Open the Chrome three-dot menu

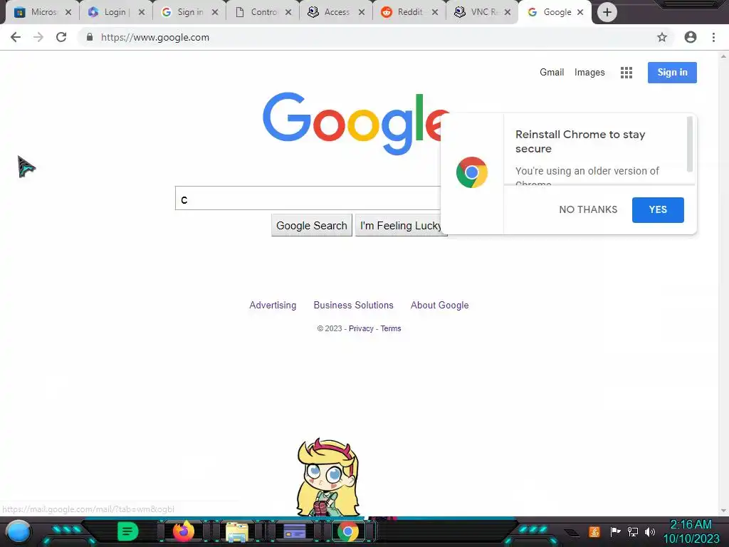tap(713, 37)
